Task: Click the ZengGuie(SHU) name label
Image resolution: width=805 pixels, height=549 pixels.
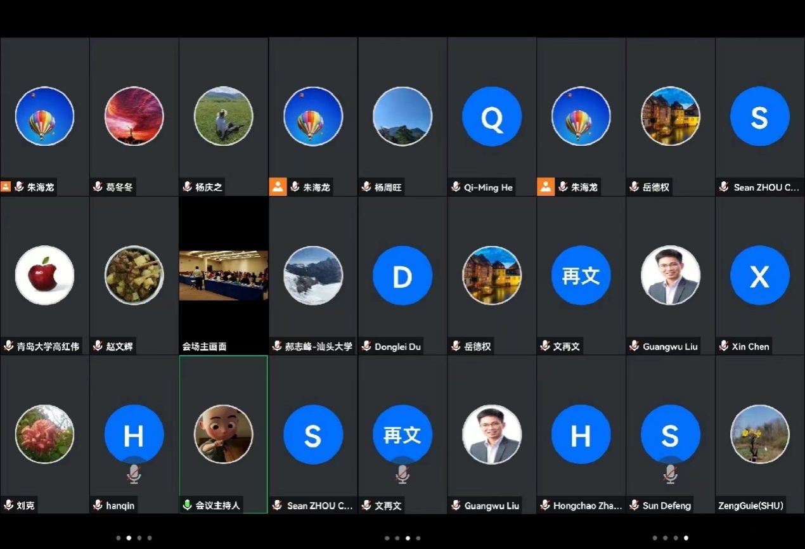Action: 750,505
